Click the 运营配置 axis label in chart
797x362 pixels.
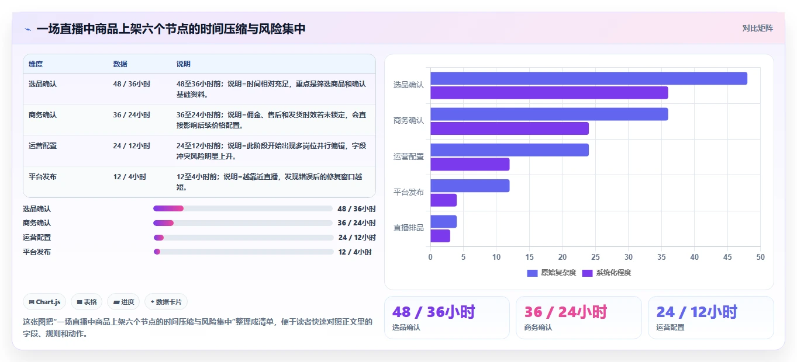pyautogui.click(x=408, y=156)
